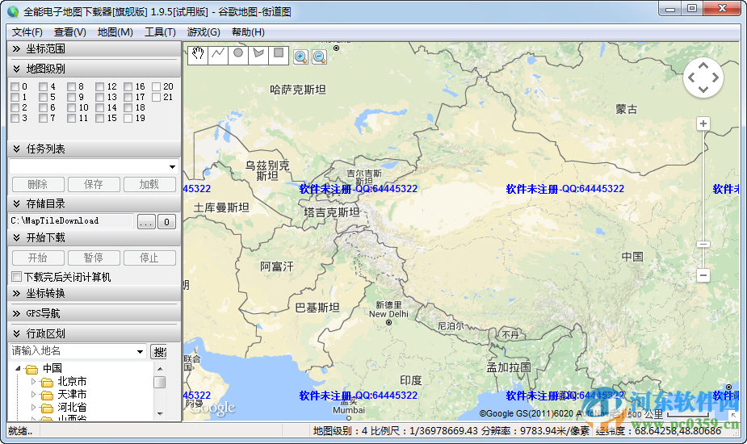747x444 pixels.
Task: Check map level 12 checkbox
Action: pyautogui.click(x=99, y=86)
